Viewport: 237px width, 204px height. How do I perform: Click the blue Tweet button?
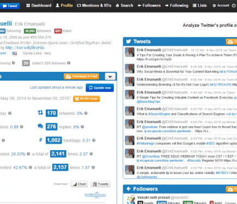10,6
